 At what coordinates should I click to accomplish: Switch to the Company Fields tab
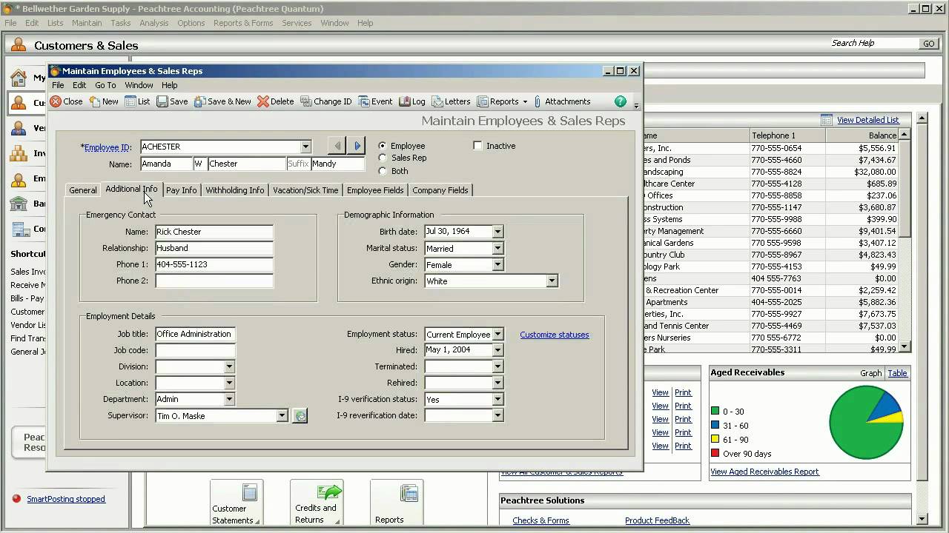click(440, 190)
